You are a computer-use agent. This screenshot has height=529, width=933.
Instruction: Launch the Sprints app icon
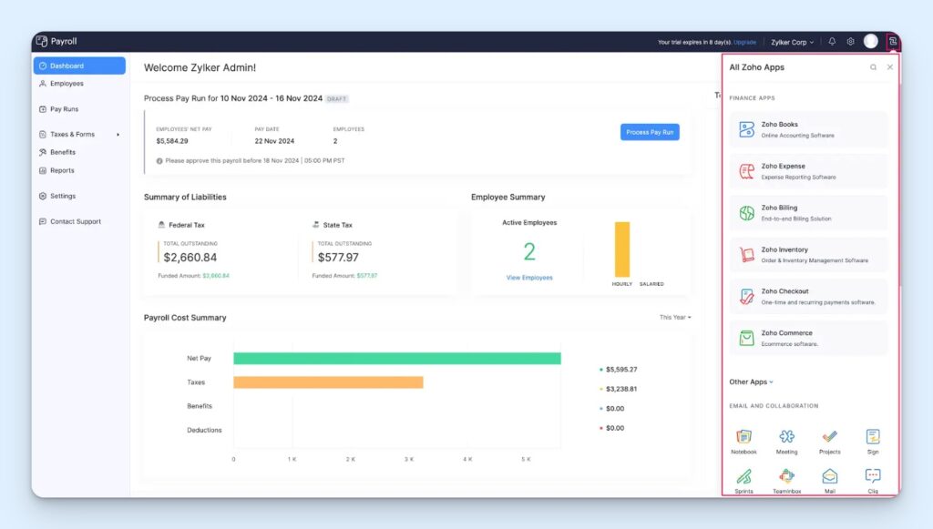click(x=743, y=476)
